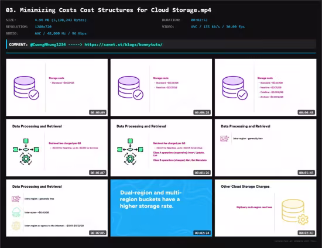Click the purple database icon in the 00:00:28 frame
This screenshot has height=248, width=322.
point(131,88)
